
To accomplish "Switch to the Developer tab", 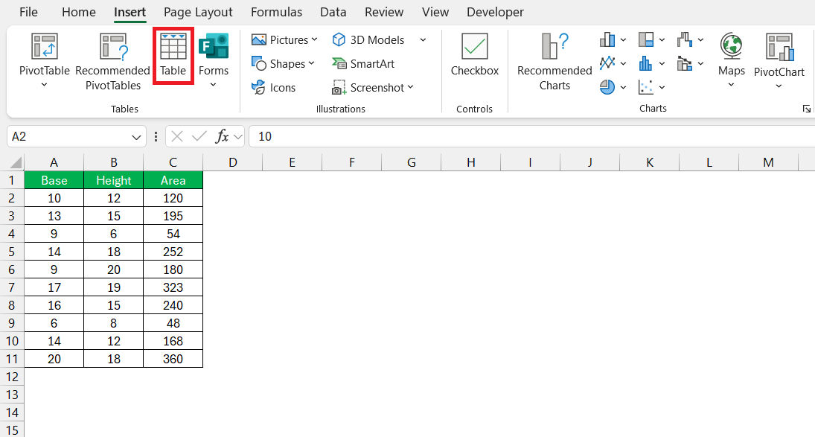I will [x=495, y=12].
